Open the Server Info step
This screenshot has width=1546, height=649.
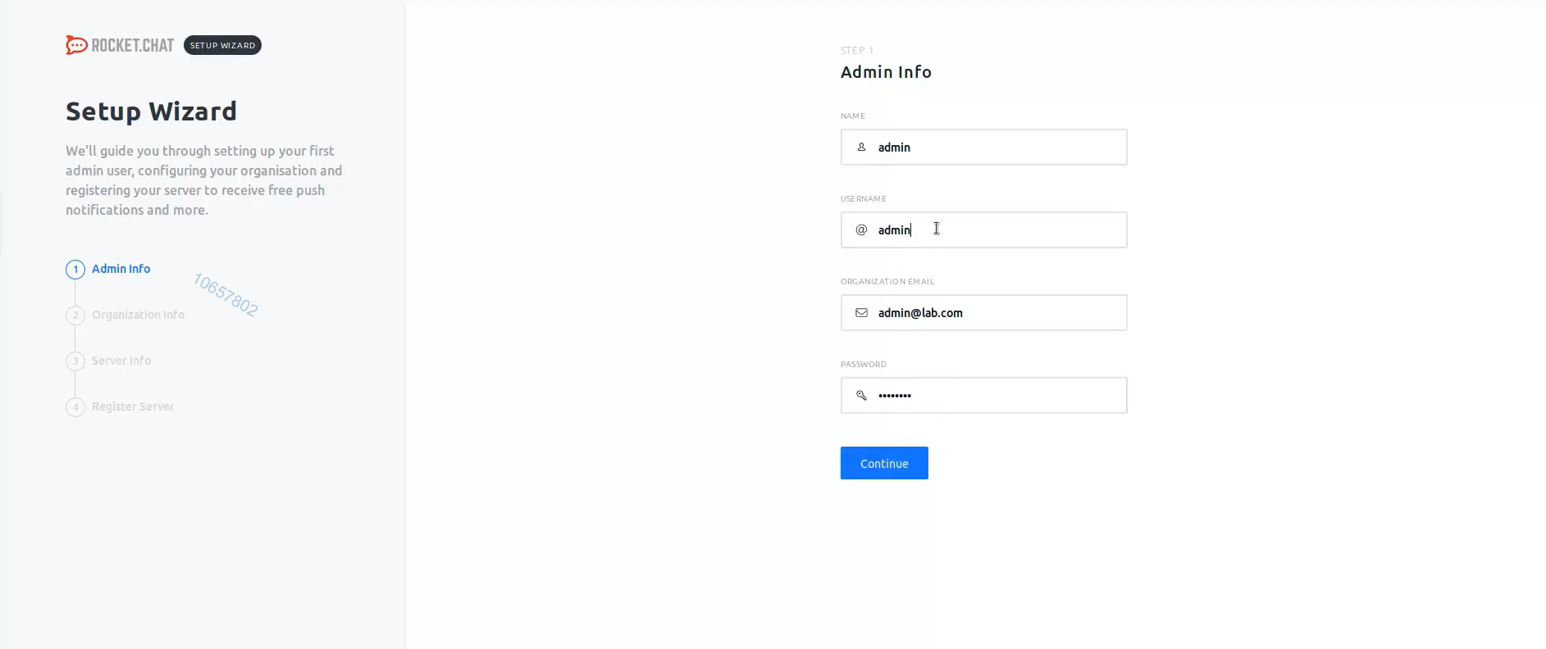(x=121, y=361)
